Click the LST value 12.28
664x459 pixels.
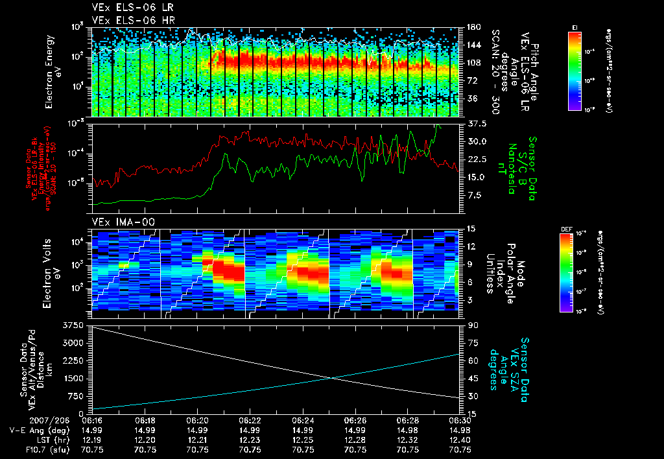click(355, 440)
